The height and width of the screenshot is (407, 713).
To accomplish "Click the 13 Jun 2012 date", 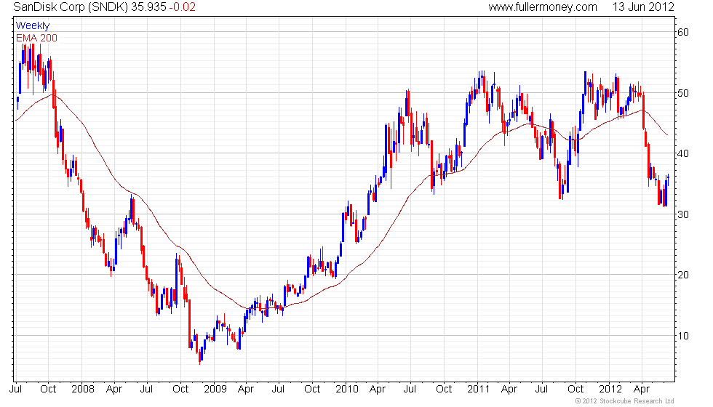I will pyautogui.click(x=643, y=7).
